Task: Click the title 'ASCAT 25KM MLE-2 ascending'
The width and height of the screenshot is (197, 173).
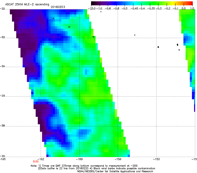Action: click(27, 5)
